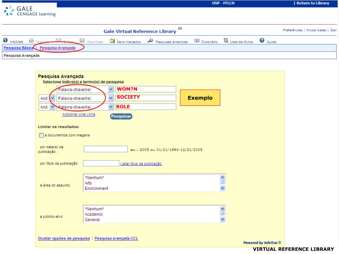Select Arts in área do assunto list
Screen dimensions: 339x254
click(88, 183)
